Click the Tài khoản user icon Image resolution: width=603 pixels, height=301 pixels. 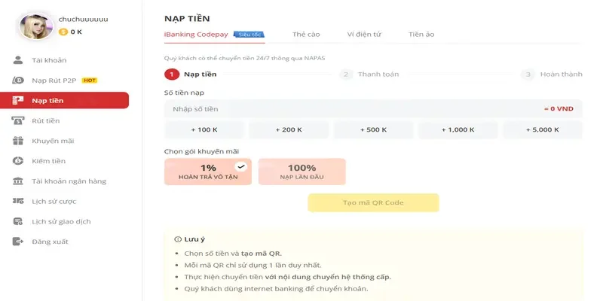tap(18, 60)
